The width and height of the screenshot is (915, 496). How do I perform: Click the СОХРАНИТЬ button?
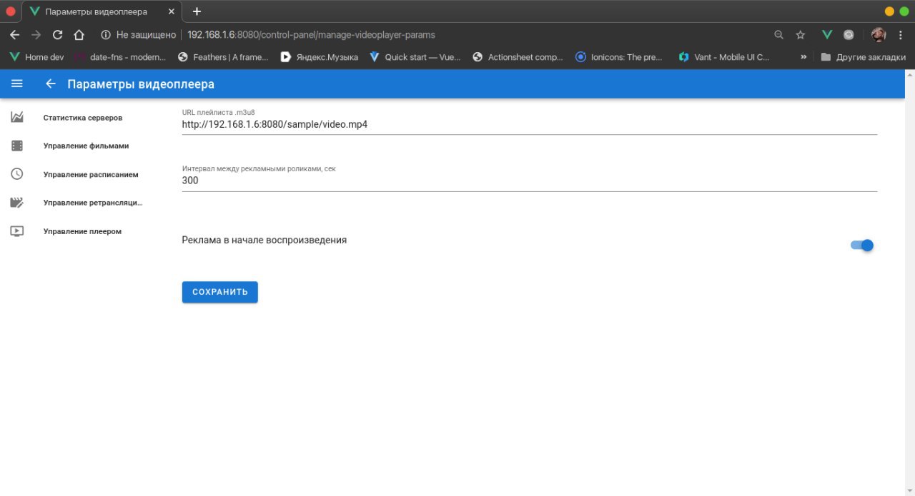[219, 292]
